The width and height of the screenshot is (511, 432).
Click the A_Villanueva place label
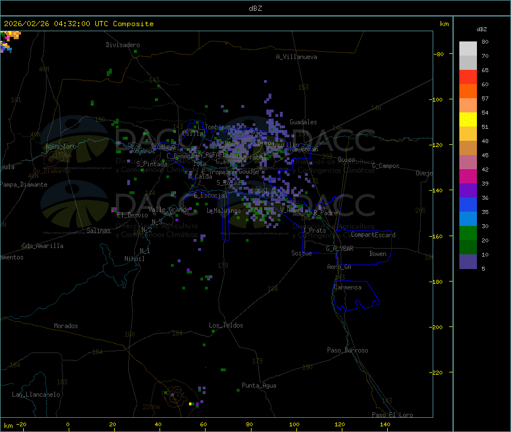pyautogui.click(x=296, y=57)
